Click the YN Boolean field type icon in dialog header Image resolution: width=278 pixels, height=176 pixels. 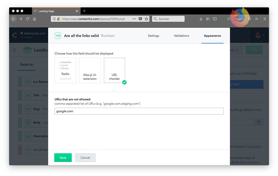(x=58, y=36)
